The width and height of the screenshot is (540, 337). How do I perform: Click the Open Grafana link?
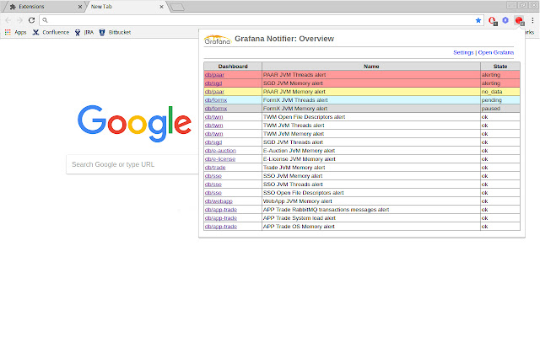496,52
